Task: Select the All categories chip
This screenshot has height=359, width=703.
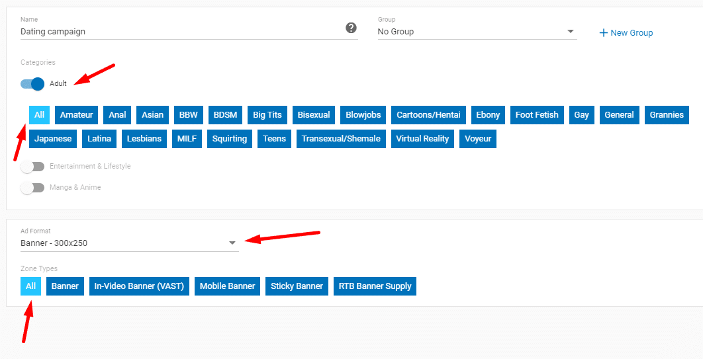Action: [39, 115]
